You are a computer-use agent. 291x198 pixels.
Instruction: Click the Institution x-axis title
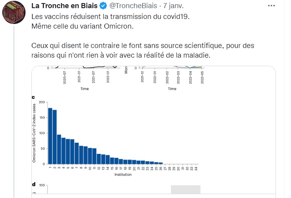click(x=123, y=174)
